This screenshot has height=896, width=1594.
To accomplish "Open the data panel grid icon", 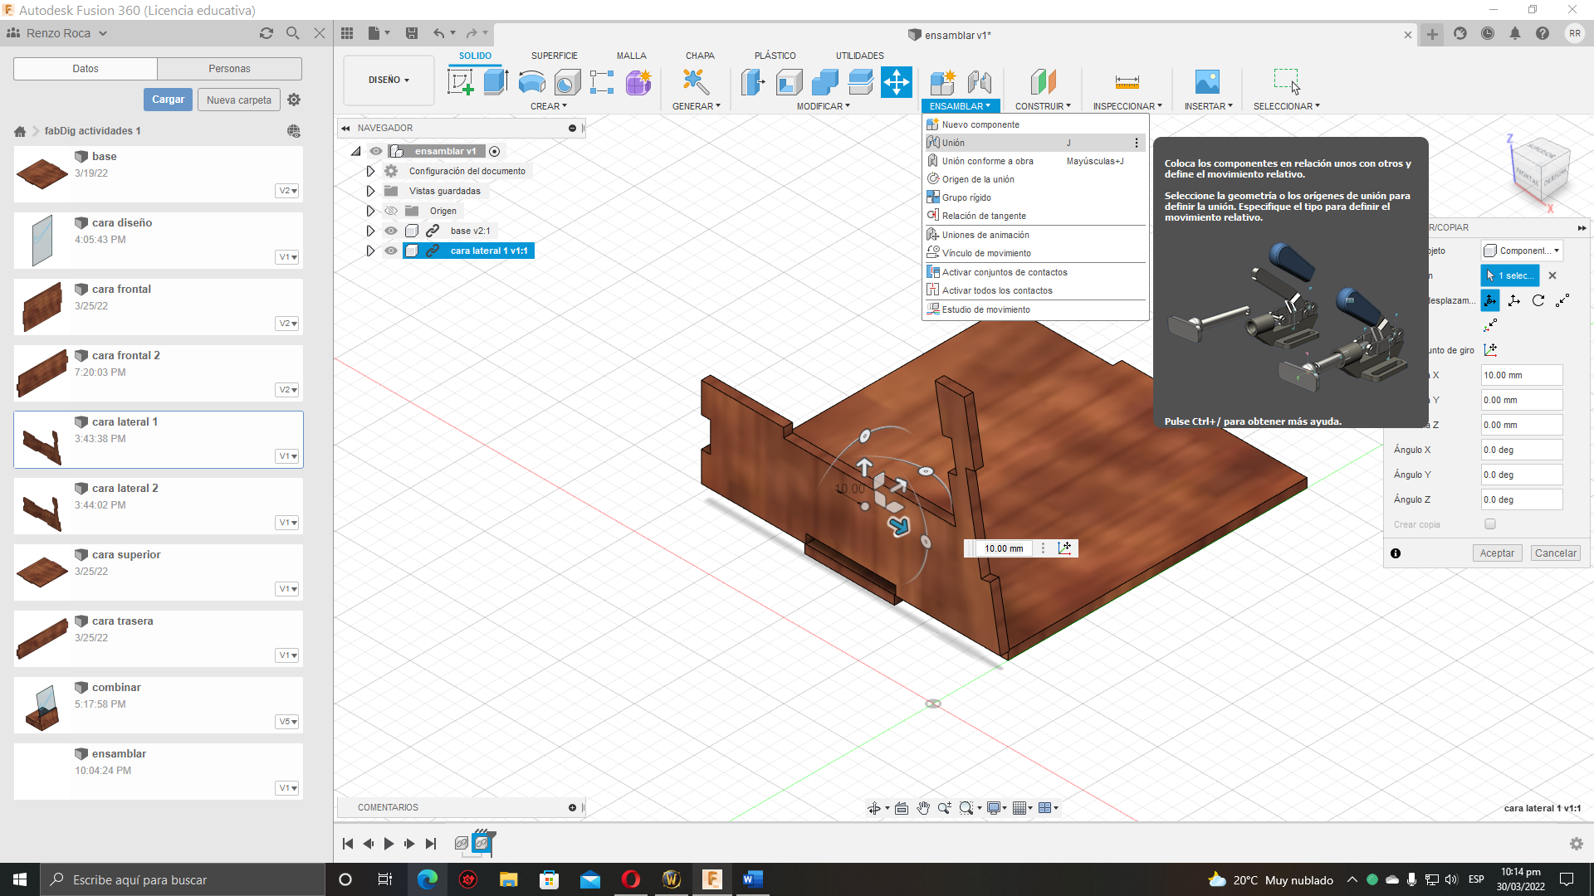I will (347, 33).
